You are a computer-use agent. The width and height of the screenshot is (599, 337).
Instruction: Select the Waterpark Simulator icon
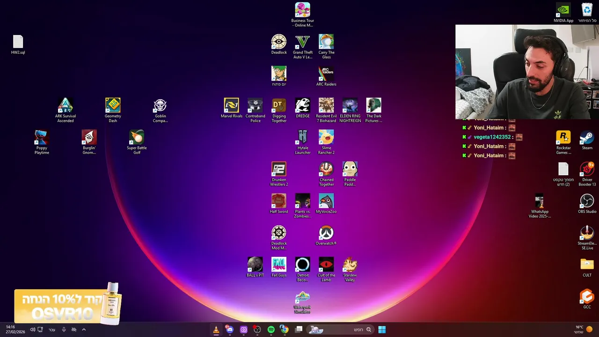pyautogui.click(x=303, y=301)
